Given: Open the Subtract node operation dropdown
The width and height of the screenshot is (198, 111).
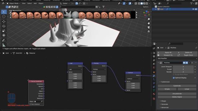Looking at the screenshot, I should tap(133, 79).
